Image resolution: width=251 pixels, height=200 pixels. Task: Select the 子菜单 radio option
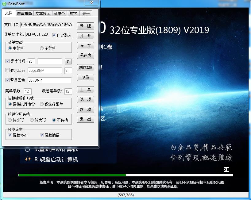point(42,48)
